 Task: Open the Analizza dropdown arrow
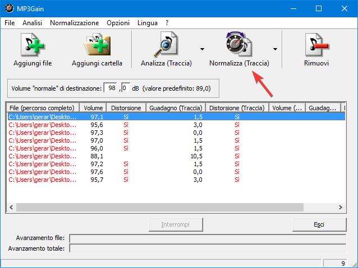[202, 49]
